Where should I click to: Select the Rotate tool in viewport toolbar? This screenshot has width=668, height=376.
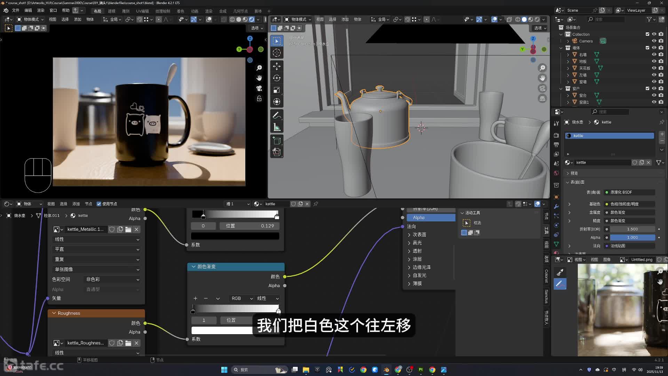(277, 78)
